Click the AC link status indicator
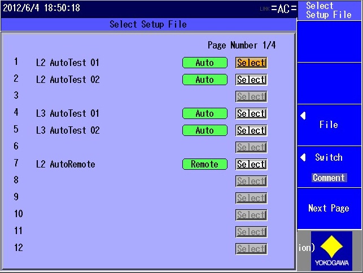363x273 pixels. (x=283, y=8)
